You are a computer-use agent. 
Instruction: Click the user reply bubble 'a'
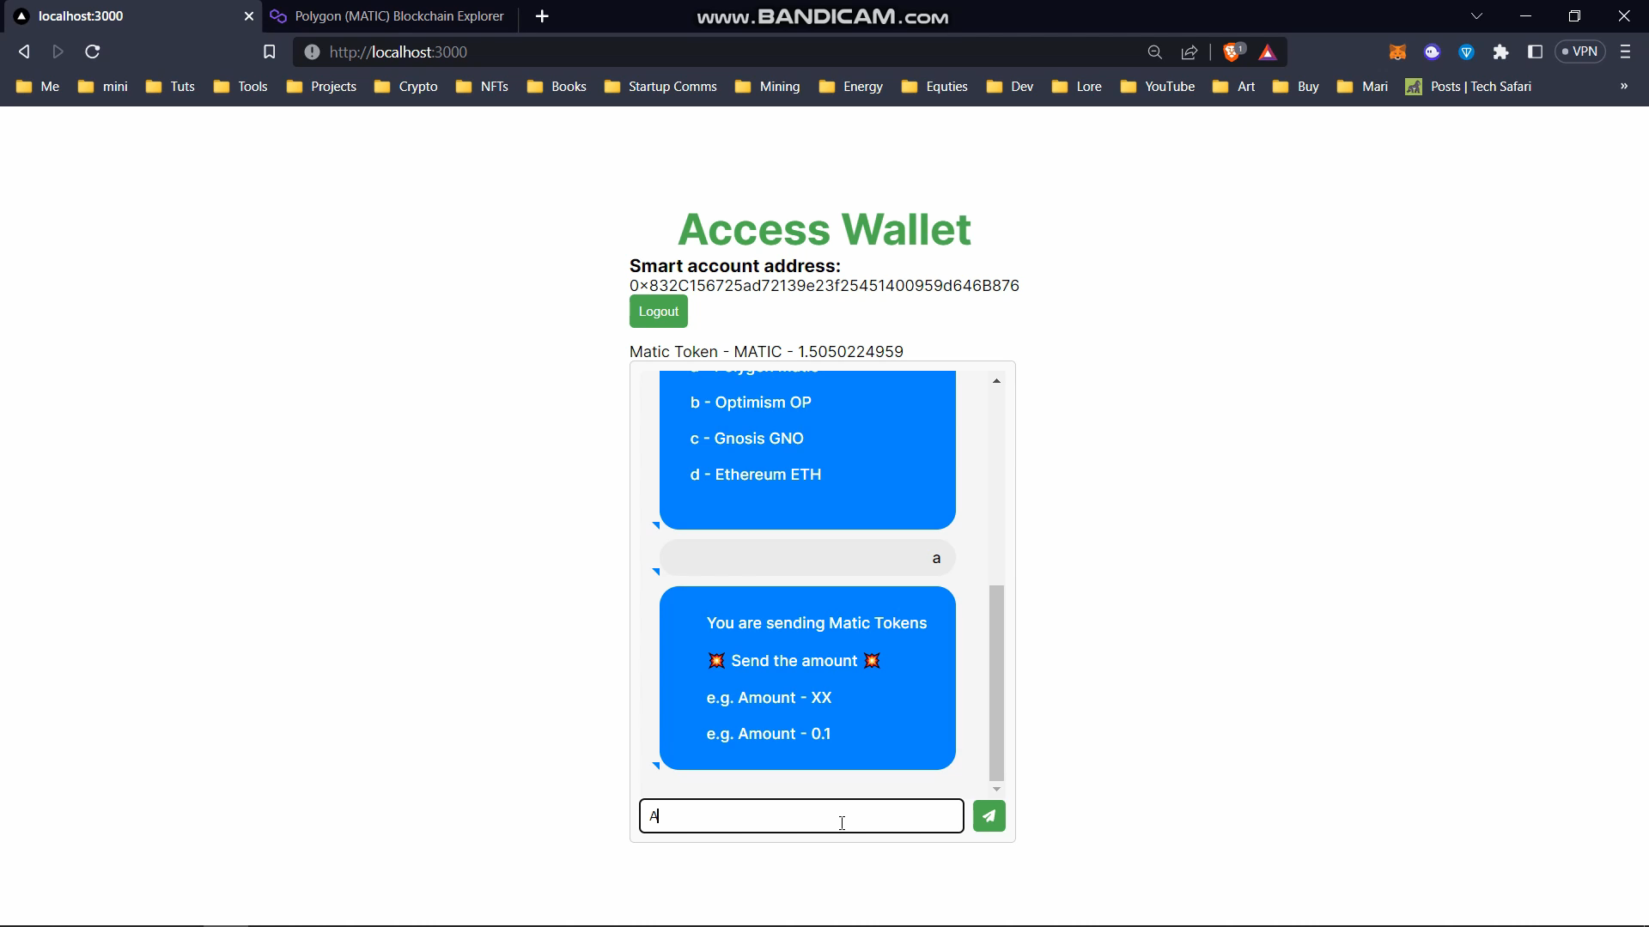(x=807, y=558)
